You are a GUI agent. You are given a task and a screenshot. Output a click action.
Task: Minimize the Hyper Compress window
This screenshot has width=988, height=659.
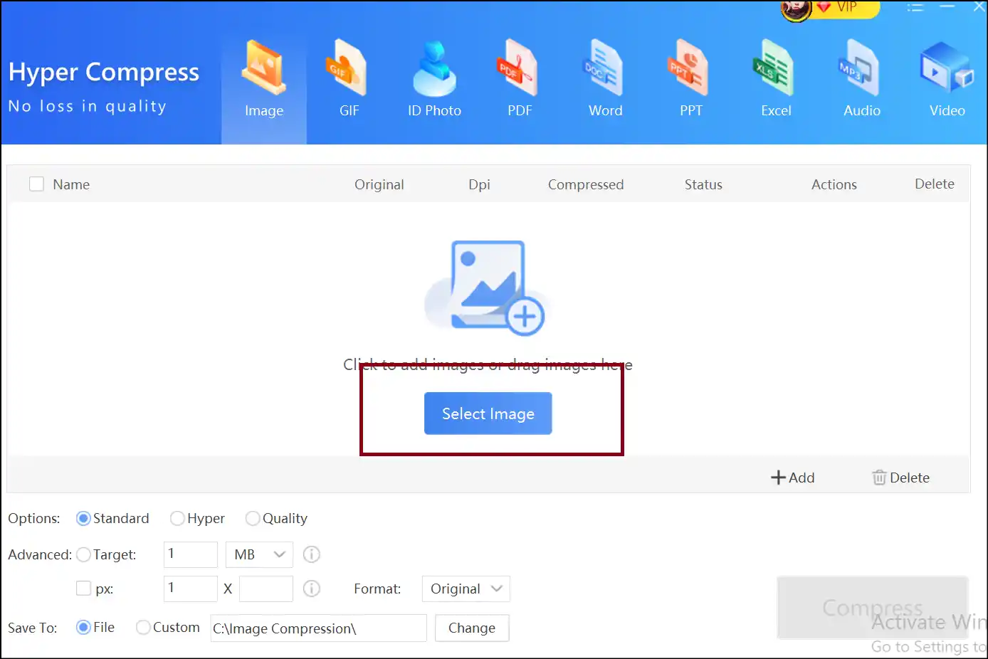[947, 7]
